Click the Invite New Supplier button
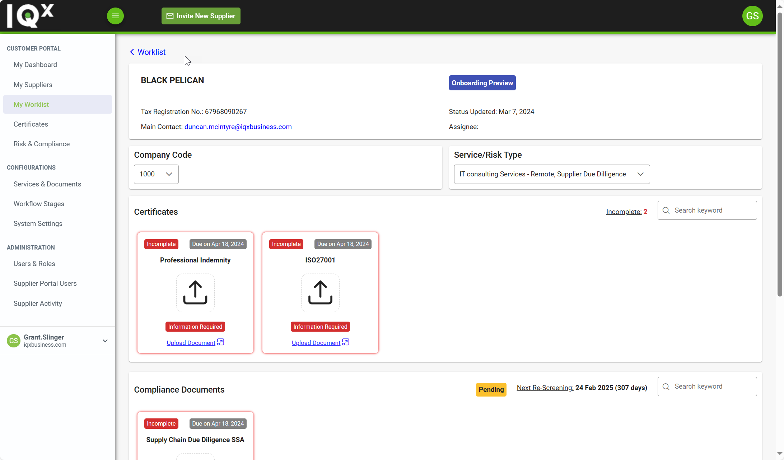Image resolution: width=784 pixels, height=460 pixels. click(x=201, y=16)
